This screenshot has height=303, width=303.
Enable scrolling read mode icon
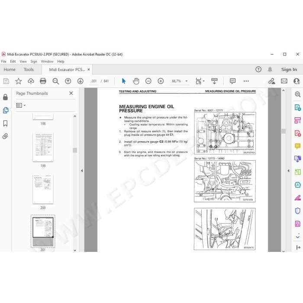pos(214,81)
